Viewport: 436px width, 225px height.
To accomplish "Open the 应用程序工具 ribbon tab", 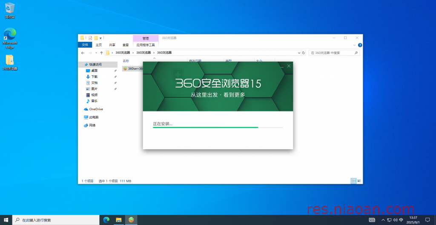I will coord(146,45).
